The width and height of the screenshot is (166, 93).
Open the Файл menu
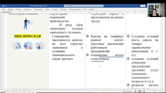3,9
